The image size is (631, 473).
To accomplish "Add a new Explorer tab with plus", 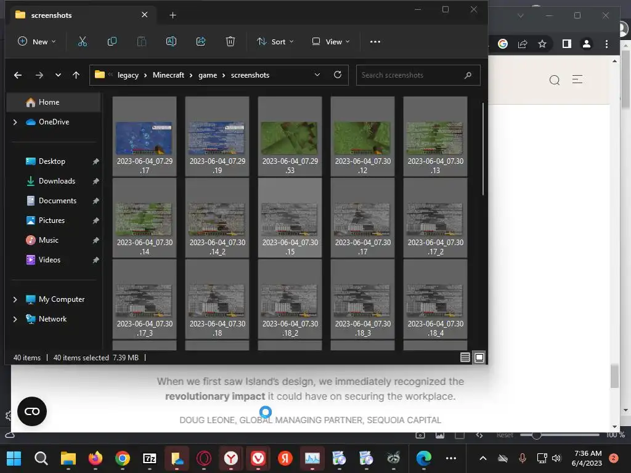I will tap(173, 15).
